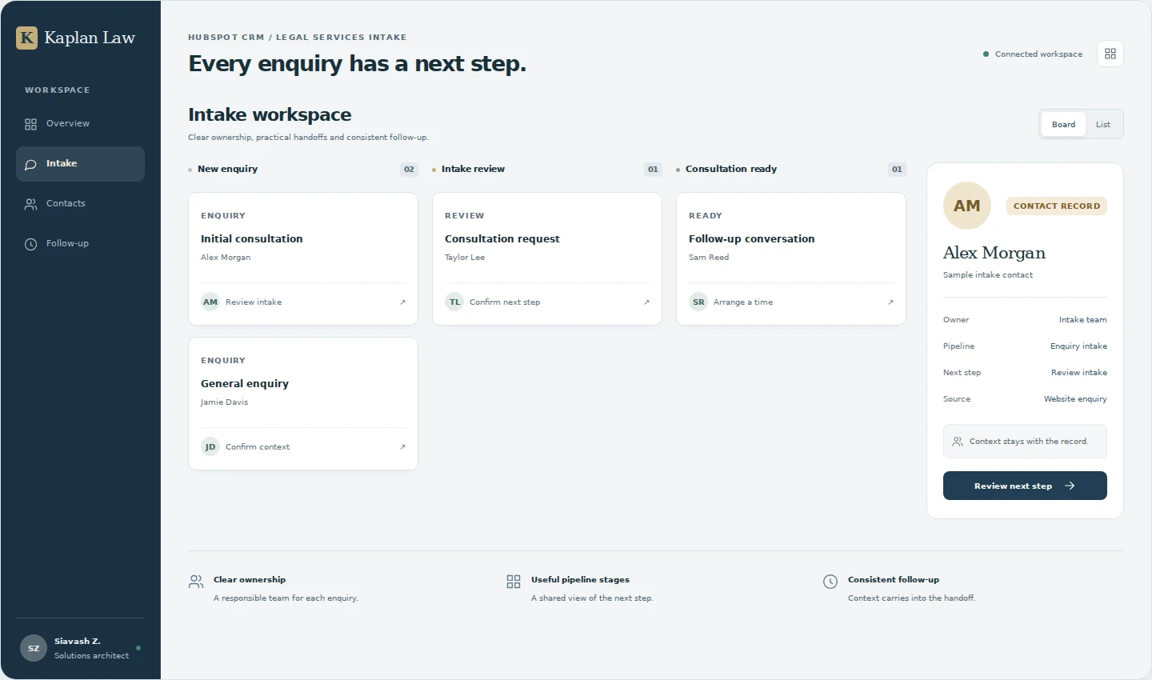Click the Follow-up clock icon in sidebar
Screen dimensions: 1152x680
pos(30,244)
